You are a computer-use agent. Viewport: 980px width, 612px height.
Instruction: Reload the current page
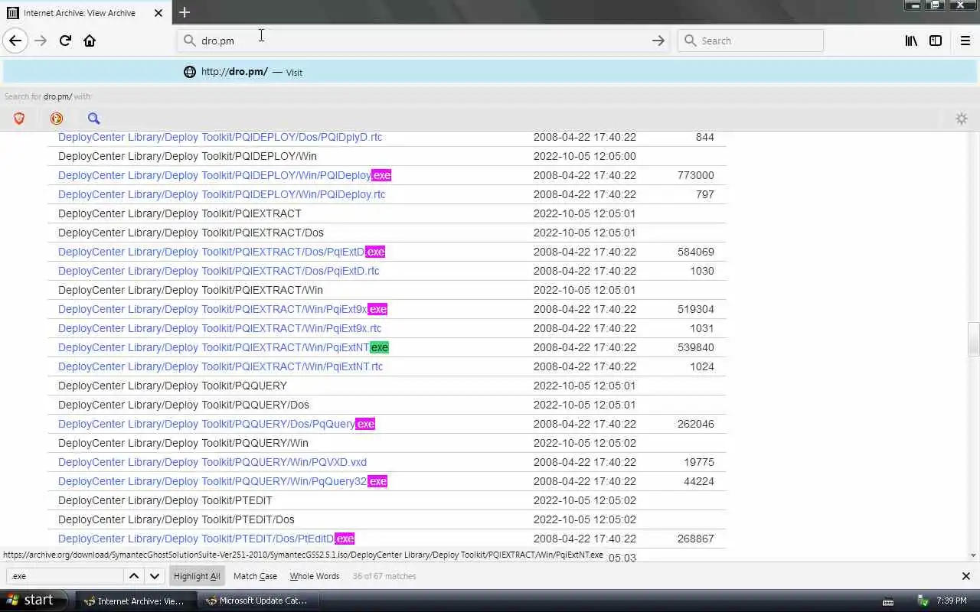(65, 41)
